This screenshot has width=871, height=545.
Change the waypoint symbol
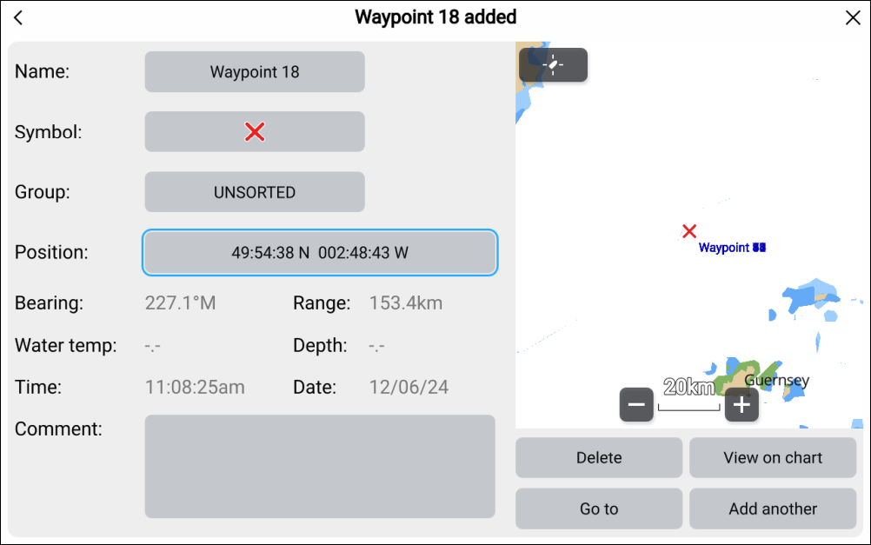[x=255, y=131]
